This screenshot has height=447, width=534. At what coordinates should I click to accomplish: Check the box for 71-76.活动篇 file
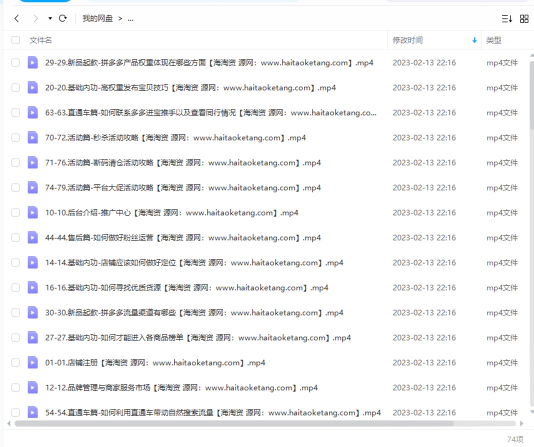15,162
